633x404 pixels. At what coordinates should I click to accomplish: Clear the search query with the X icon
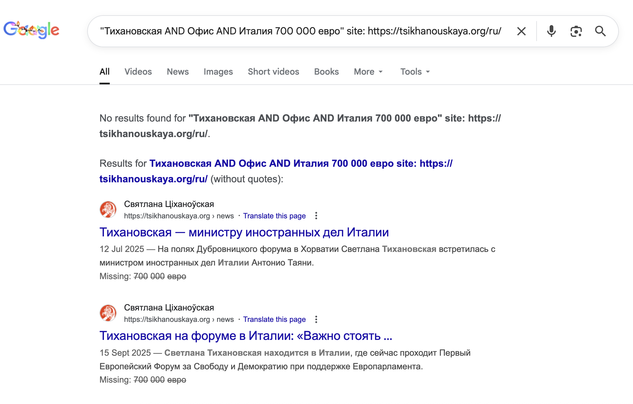(522, 31)
